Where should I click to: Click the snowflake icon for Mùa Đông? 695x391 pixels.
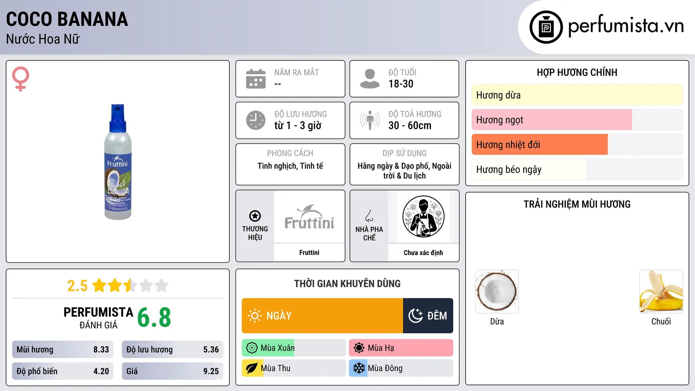(359, 368)
